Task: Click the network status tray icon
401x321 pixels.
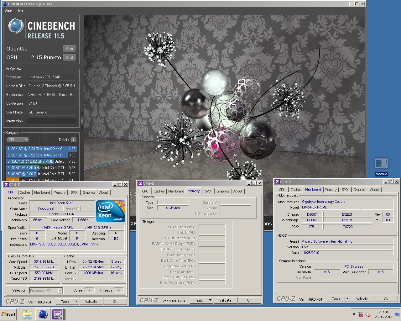Action: tap(361, 315)
